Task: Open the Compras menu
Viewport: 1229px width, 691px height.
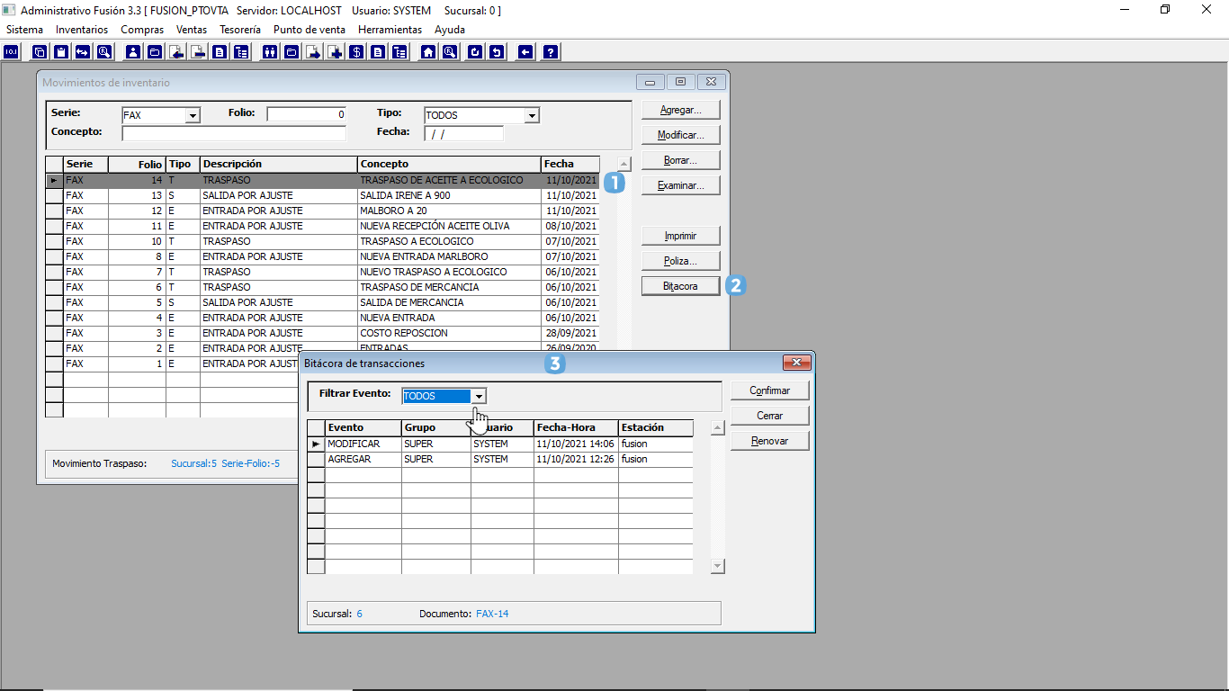Action: tap(142, 30)
